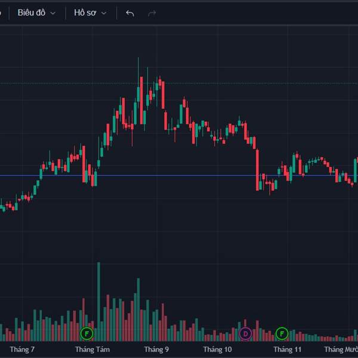Click the Tháng 9 time axis label

[x=156, y=349]
